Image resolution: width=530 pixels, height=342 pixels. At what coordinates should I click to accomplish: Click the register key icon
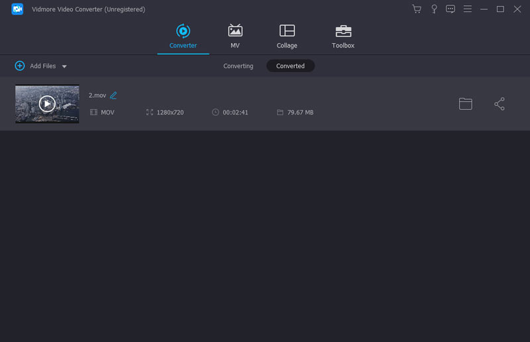434,9
